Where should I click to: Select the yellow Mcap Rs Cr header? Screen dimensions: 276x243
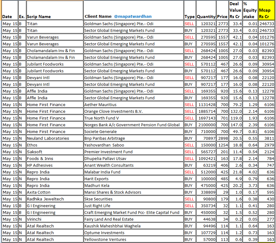click(266, 10)
